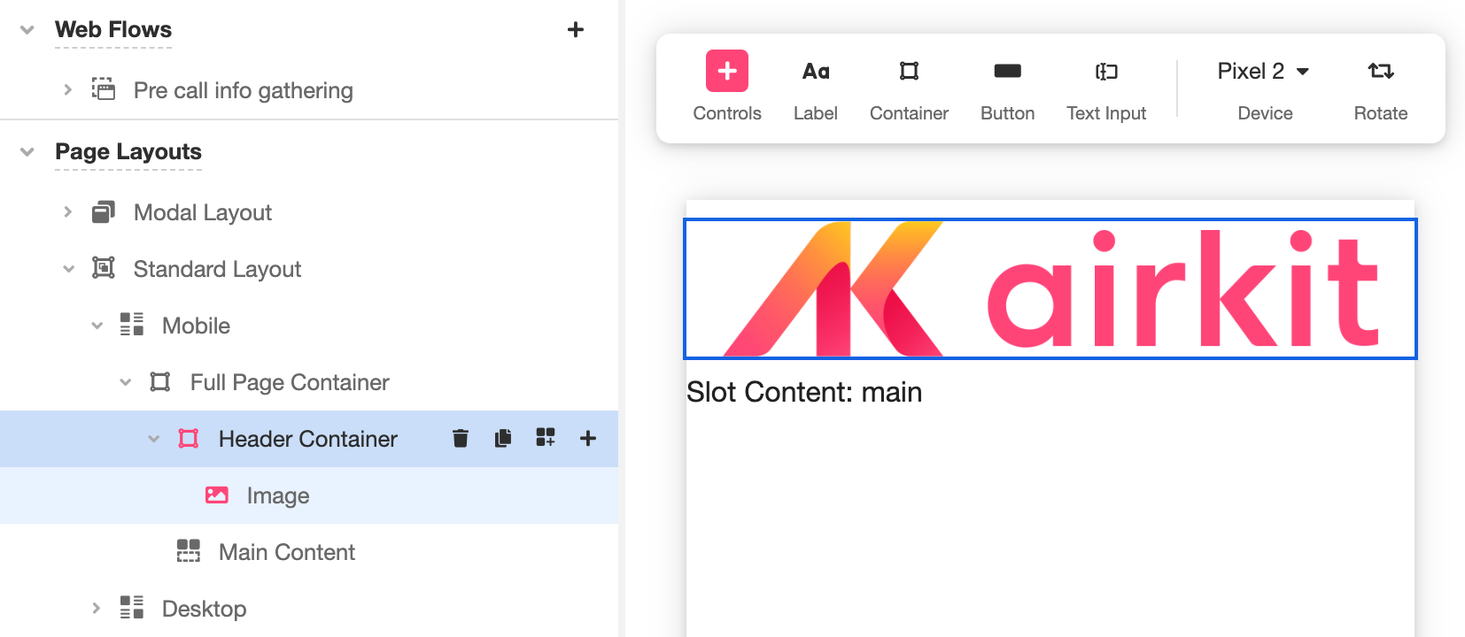Viewport: 1465px width, 637px height.
Task: Collapse the Page Layouts section
Action: [27, 152]
